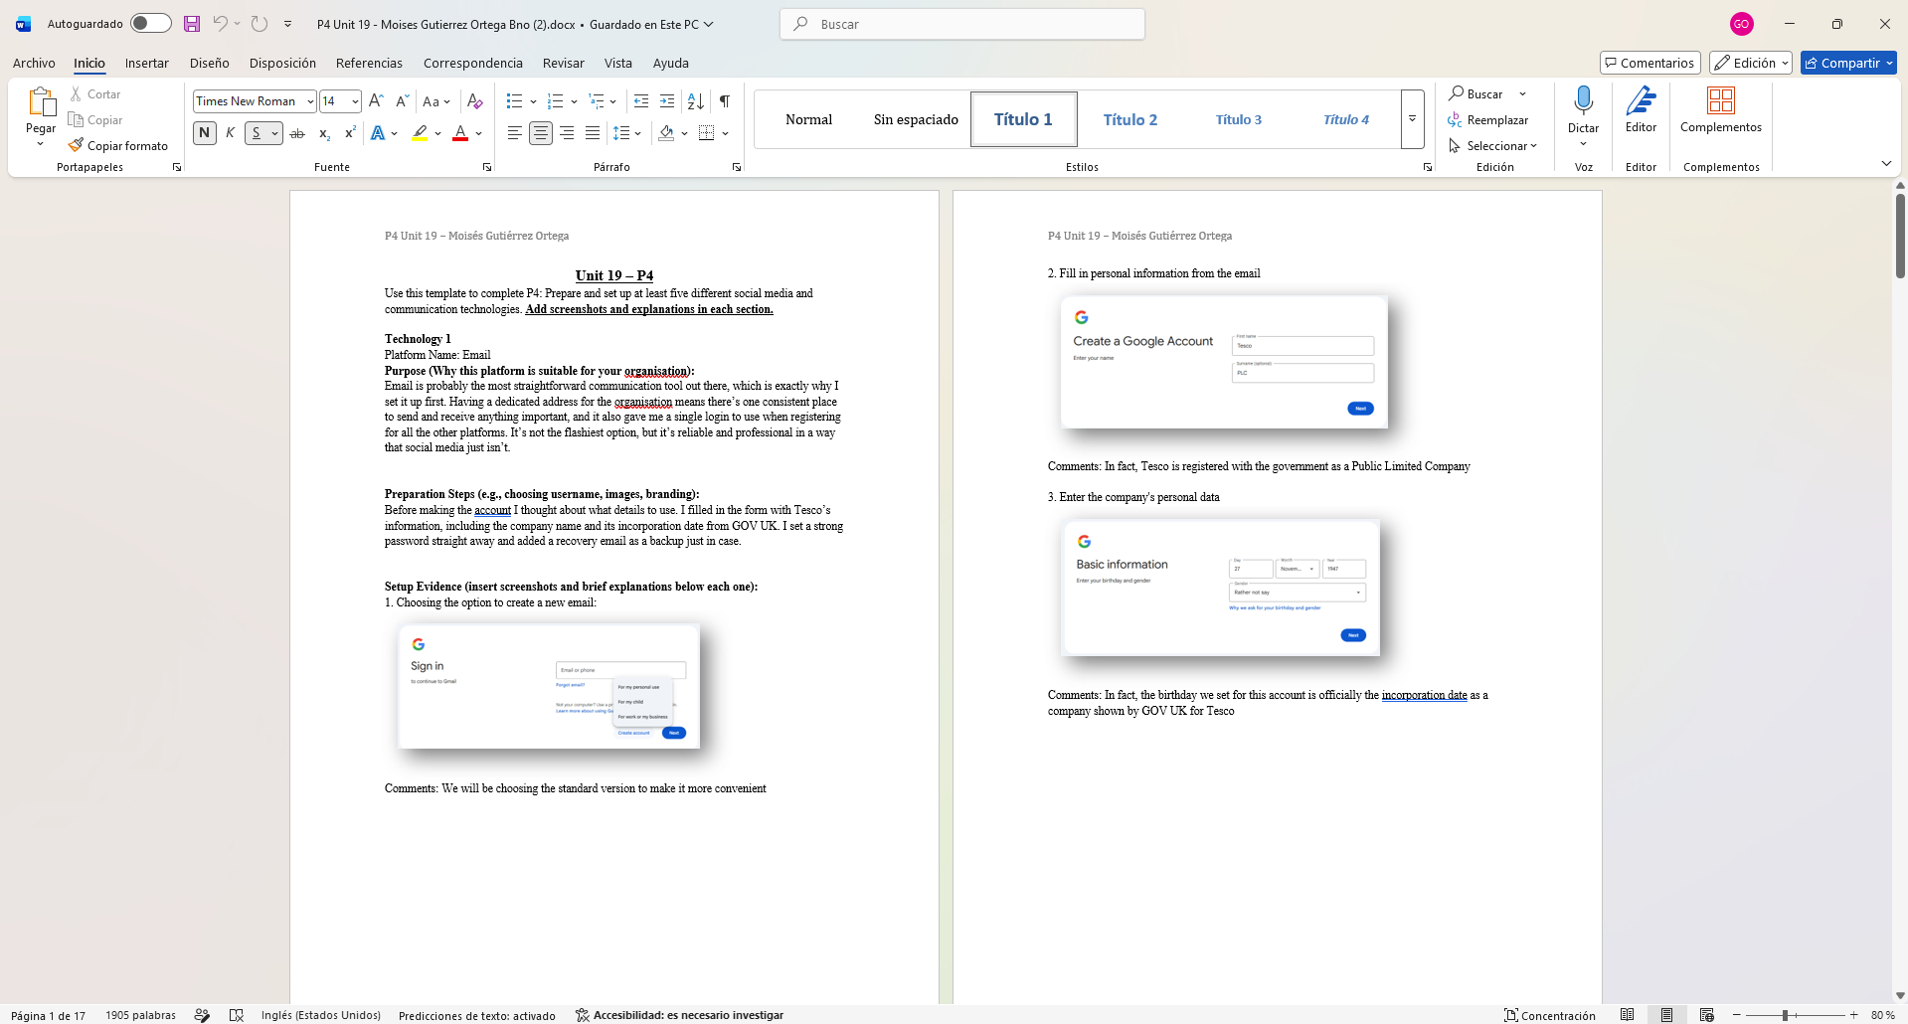
Task: Apply the Sin espaciado style
Action: pyautogui.click(x=916, y=119)
